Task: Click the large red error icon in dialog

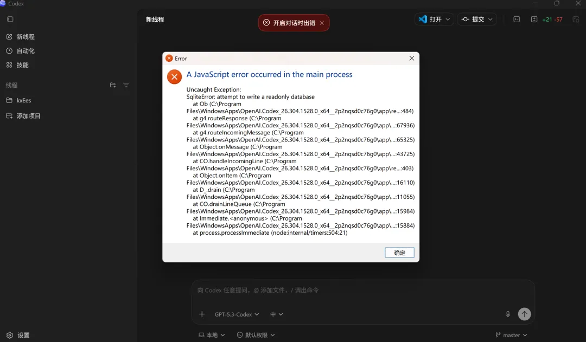Action: [174, 77]
